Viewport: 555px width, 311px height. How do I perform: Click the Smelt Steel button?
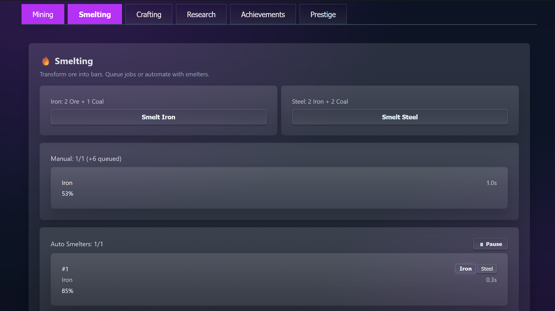click(400, 117)
